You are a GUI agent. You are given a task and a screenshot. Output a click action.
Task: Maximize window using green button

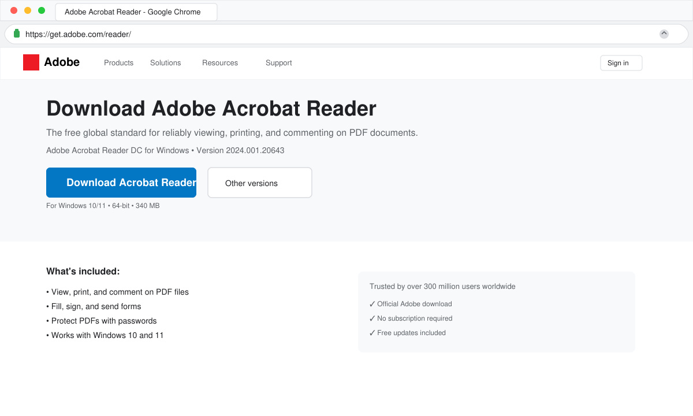click(42, 10)
